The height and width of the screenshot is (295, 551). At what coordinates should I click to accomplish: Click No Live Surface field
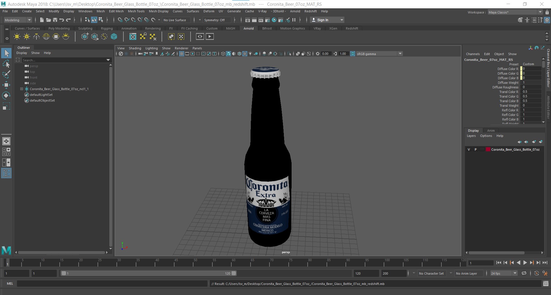click(x=177, y=20)
